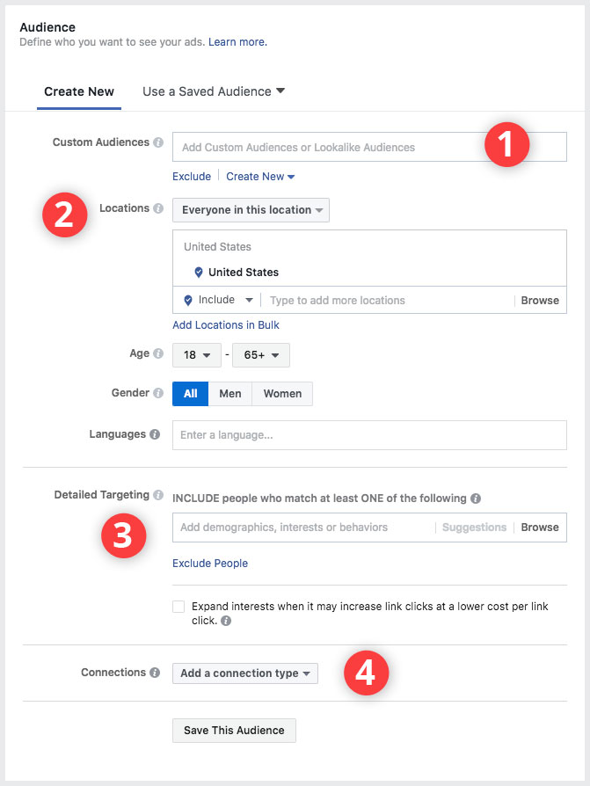Viewport: 590px width, 786px height.
Task: Select the Create New tab
Action: click(79, 91)
